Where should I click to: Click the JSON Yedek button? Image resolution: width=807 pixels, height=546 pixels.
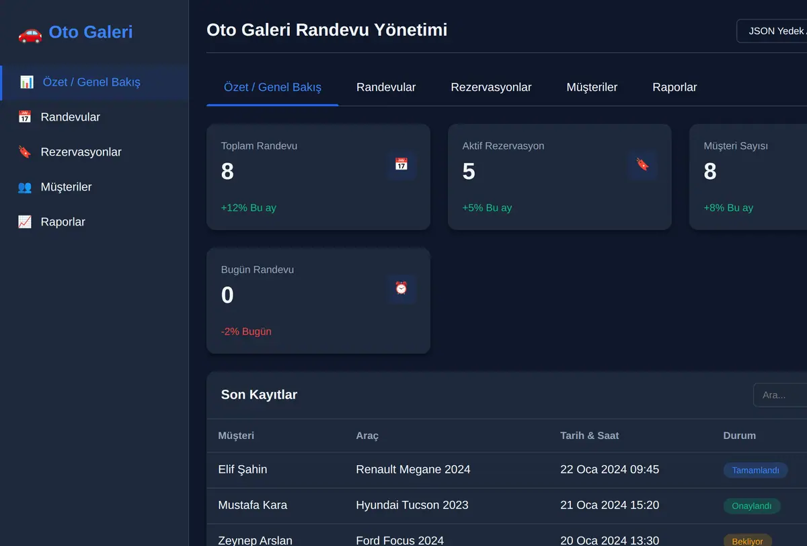pyautogui.click(x=772, y=31)
